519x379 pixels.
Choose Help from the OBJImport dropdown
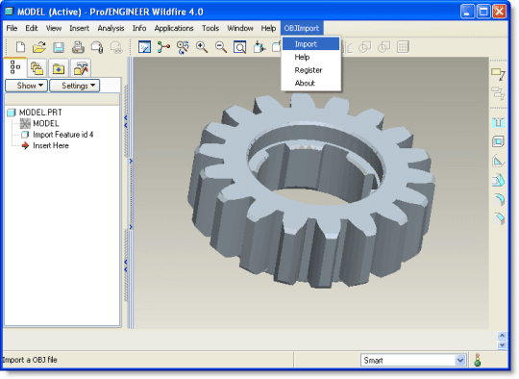click(310, 57)
